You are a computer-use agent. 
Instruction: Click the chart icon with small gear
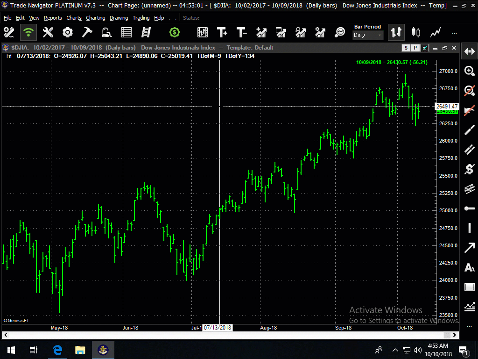(320, 32)
